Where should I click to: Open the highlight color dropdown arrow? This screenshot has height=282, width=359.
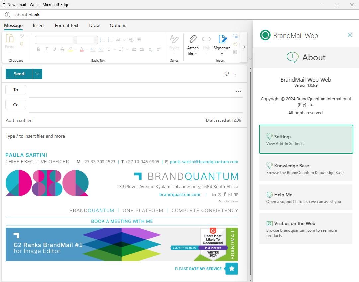[x=76, y=49]
